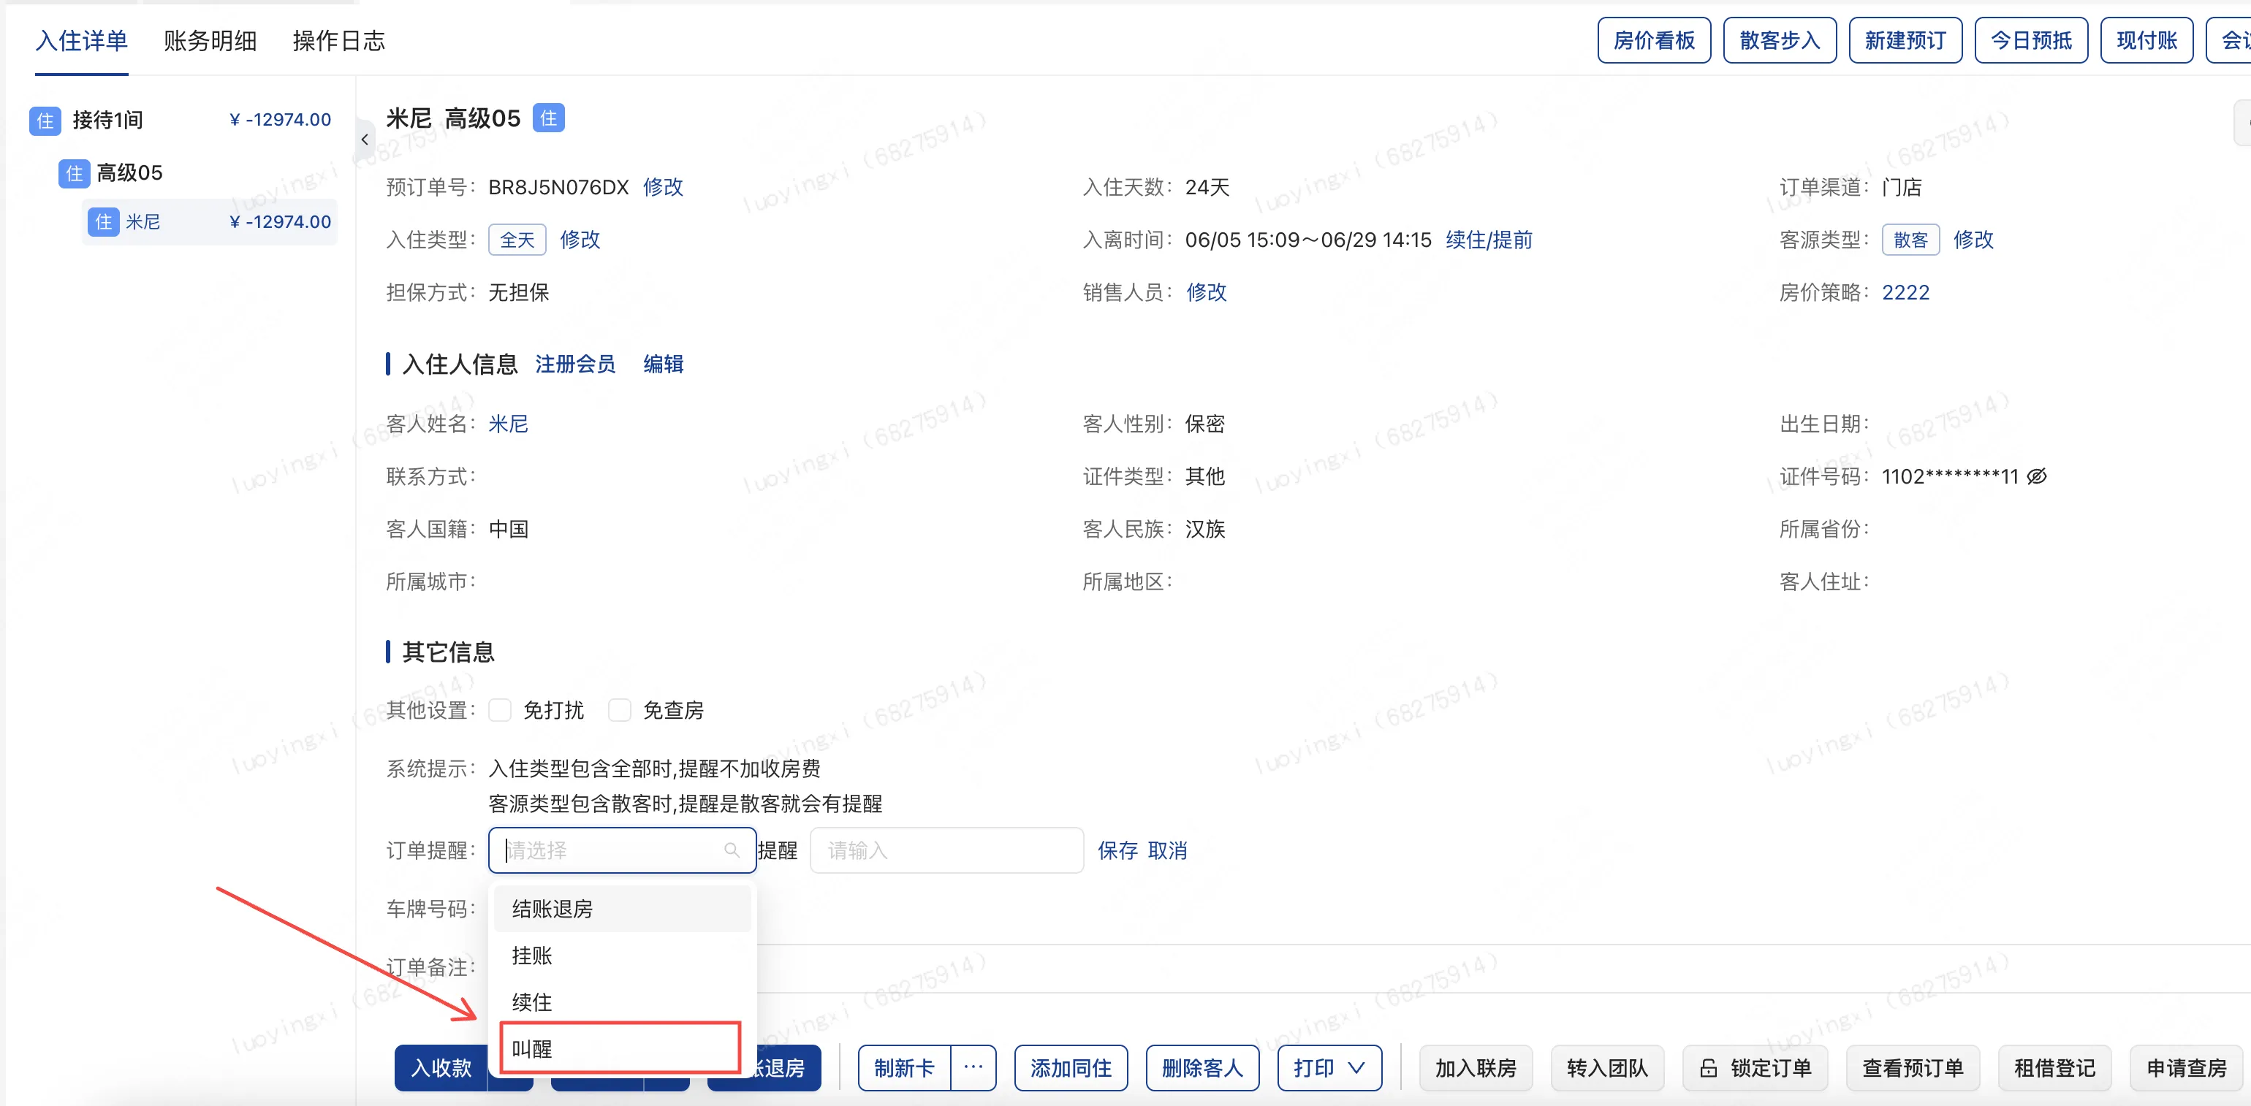
Task: Enable the 免查房 checkbox
Action: point(620,710)
